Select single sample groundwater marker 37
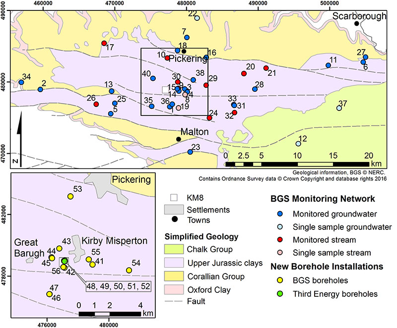The width and height of the screenshot is (397, 328). coord(339,108)
